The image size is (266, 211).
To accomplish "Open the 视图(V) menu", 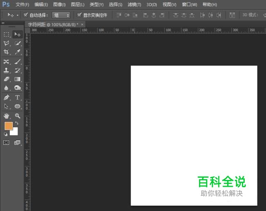I will point(169,4).
